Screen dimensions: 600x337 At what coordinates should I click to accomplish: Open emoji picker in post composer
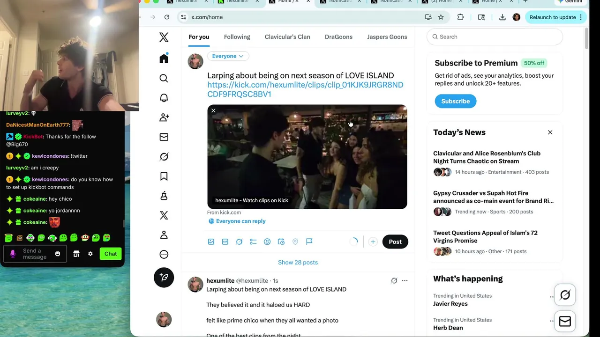[x=267, y=242]
